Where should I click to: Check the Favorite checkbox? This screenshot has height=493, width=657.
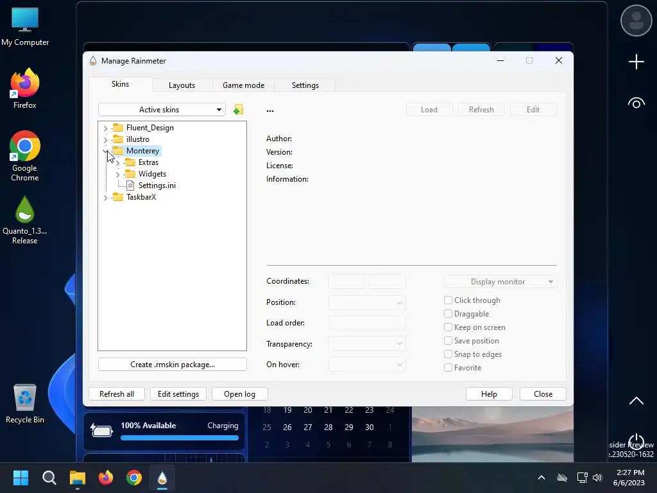pos(448,368)
